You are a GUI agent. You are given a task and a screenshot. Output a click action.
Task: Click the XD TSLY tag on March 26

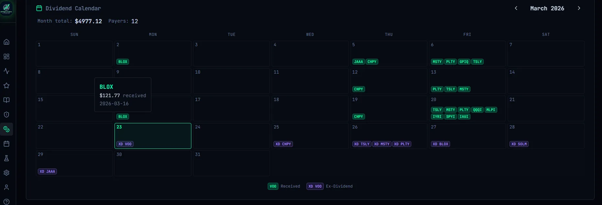pos(362,144)
